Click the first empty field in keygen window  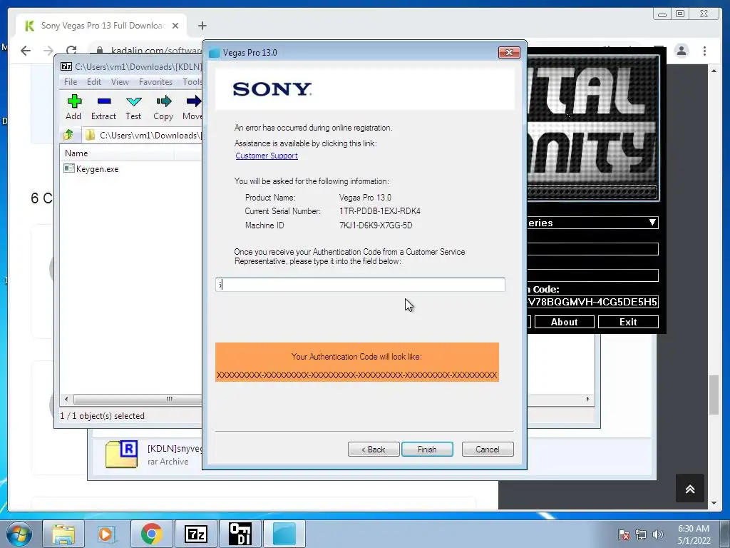592,249
